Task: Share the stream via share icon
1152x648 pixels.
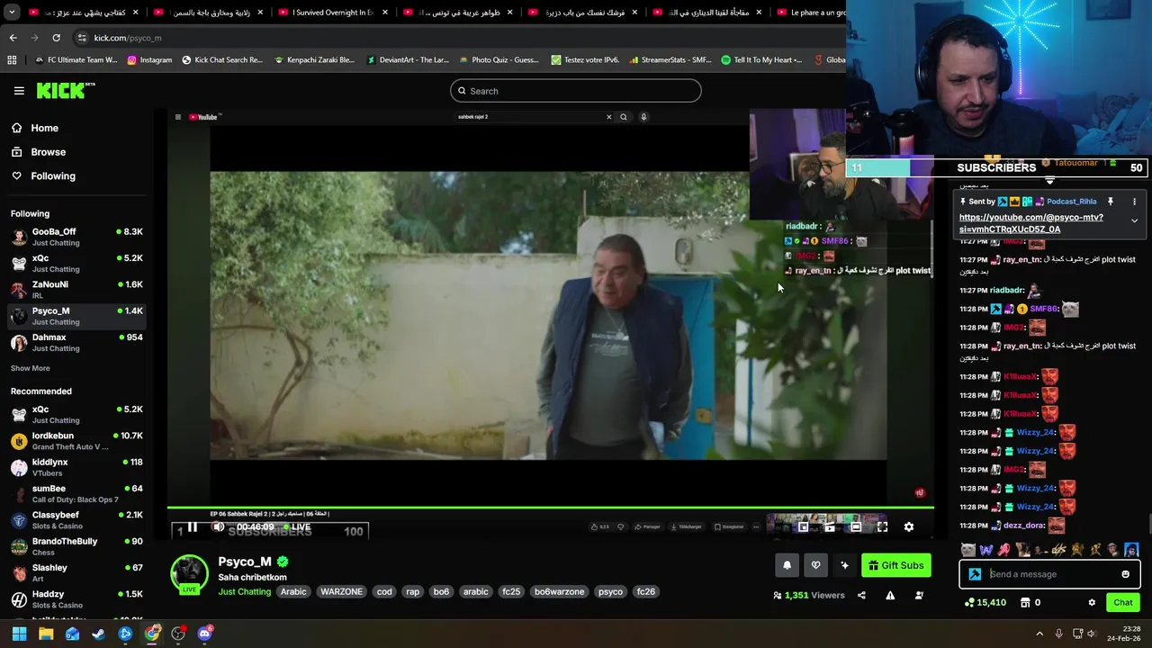Action: pos(861,596)
